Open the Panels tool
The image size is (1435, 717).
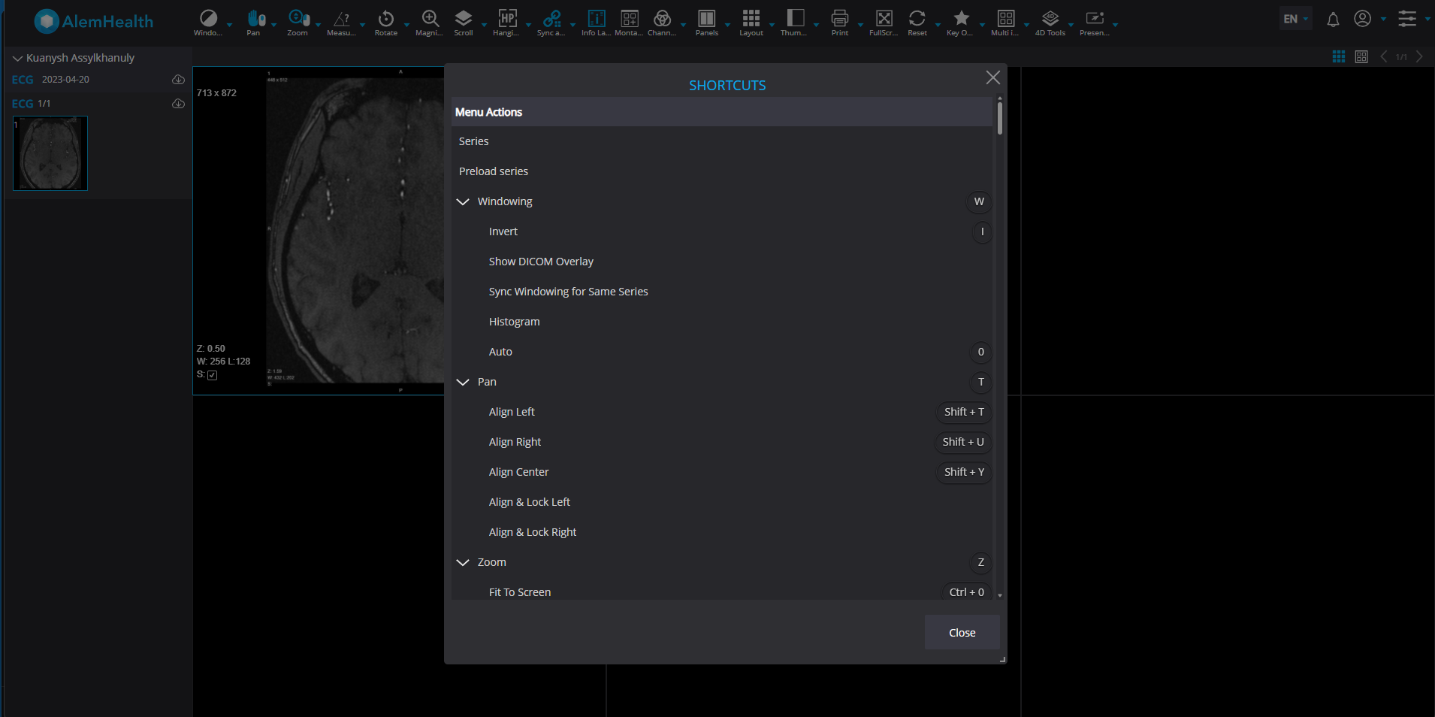click(707, 18)
